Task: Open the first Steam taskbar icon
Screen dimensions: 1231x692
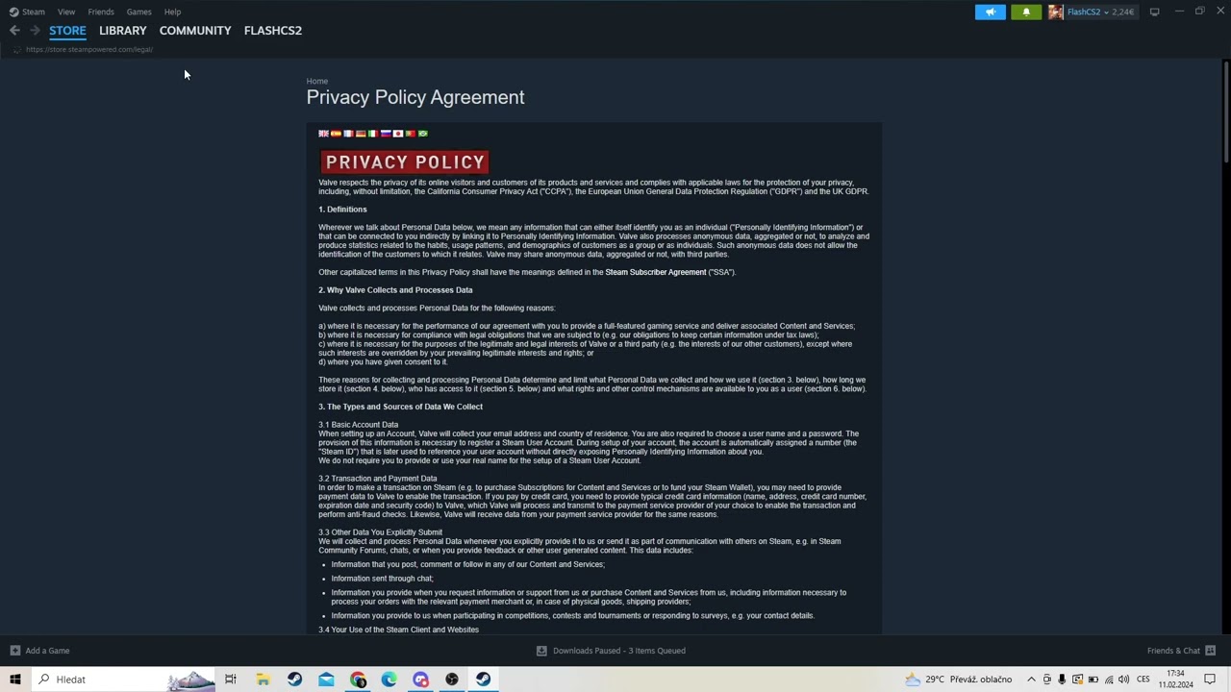Action: point(294,680)
